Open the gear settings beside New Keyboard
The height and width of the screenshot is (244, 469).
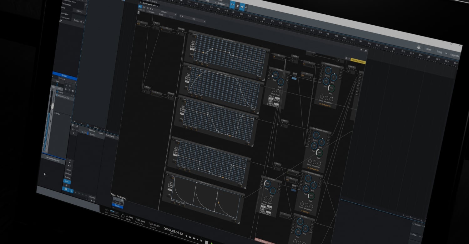point(346,58)
